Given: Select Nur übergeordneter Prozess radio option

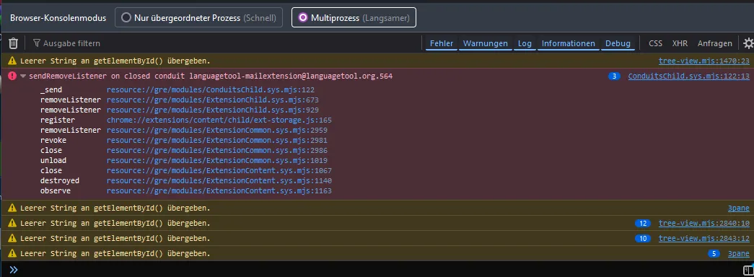Looking at the screenshot, I should (x=198, y=18).
